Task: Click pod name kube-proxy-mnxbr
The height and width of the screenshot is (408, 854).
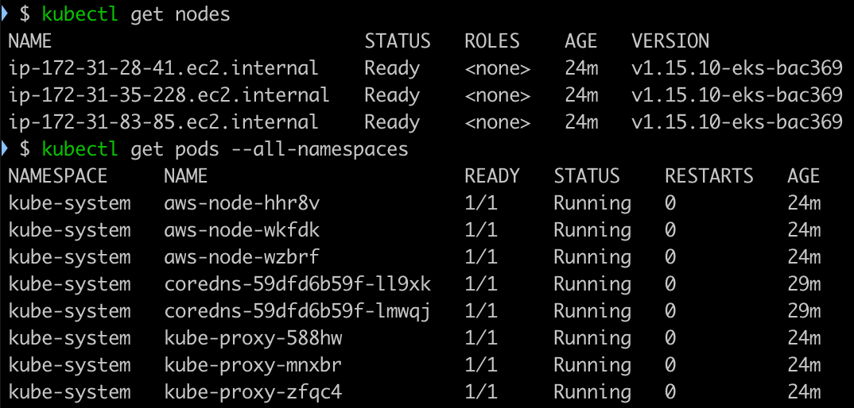Action: click(253, 365)
